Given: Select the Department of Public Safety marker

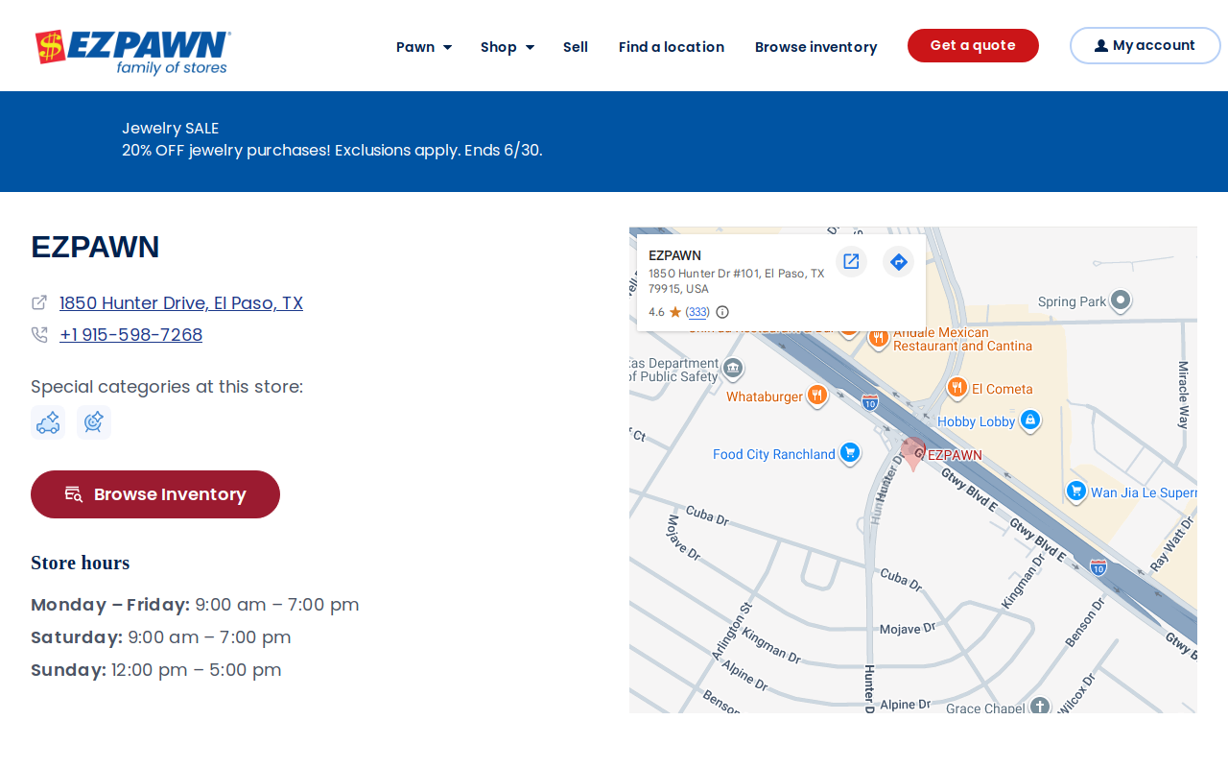Looking at the screenshot, I should coord(733,368).
